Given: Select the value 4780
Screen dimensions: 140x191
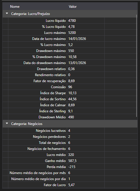Looking at the screenshot, I should point(72,21).
